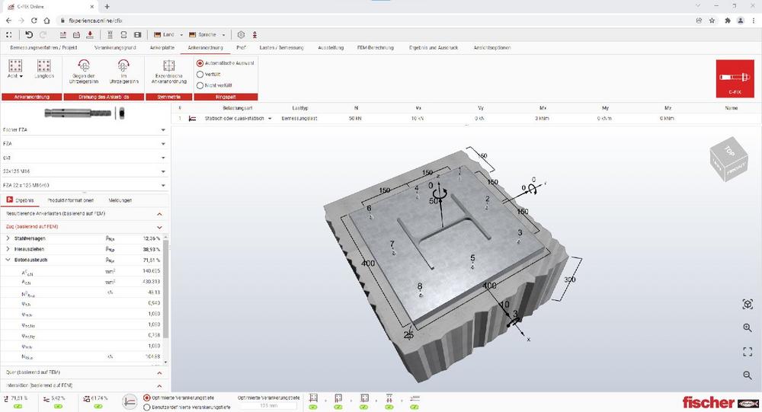The image size is (762, 412).
Task: Click the 61,74 % interaction utilization indicator
Action: (x=95, y=401)
